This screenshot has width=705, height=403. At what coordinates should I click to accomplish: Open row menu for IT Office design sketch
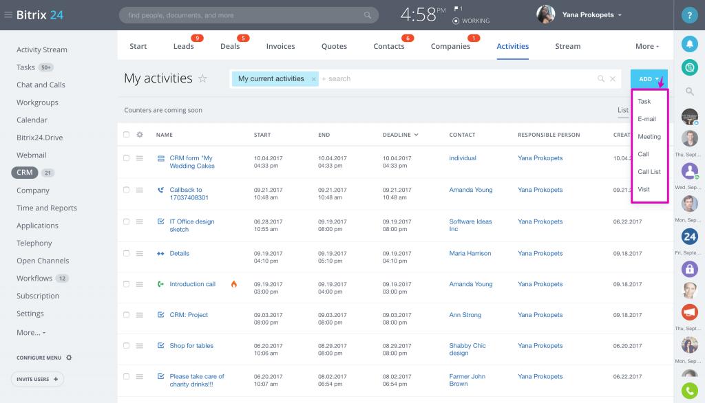pos(140,222)
